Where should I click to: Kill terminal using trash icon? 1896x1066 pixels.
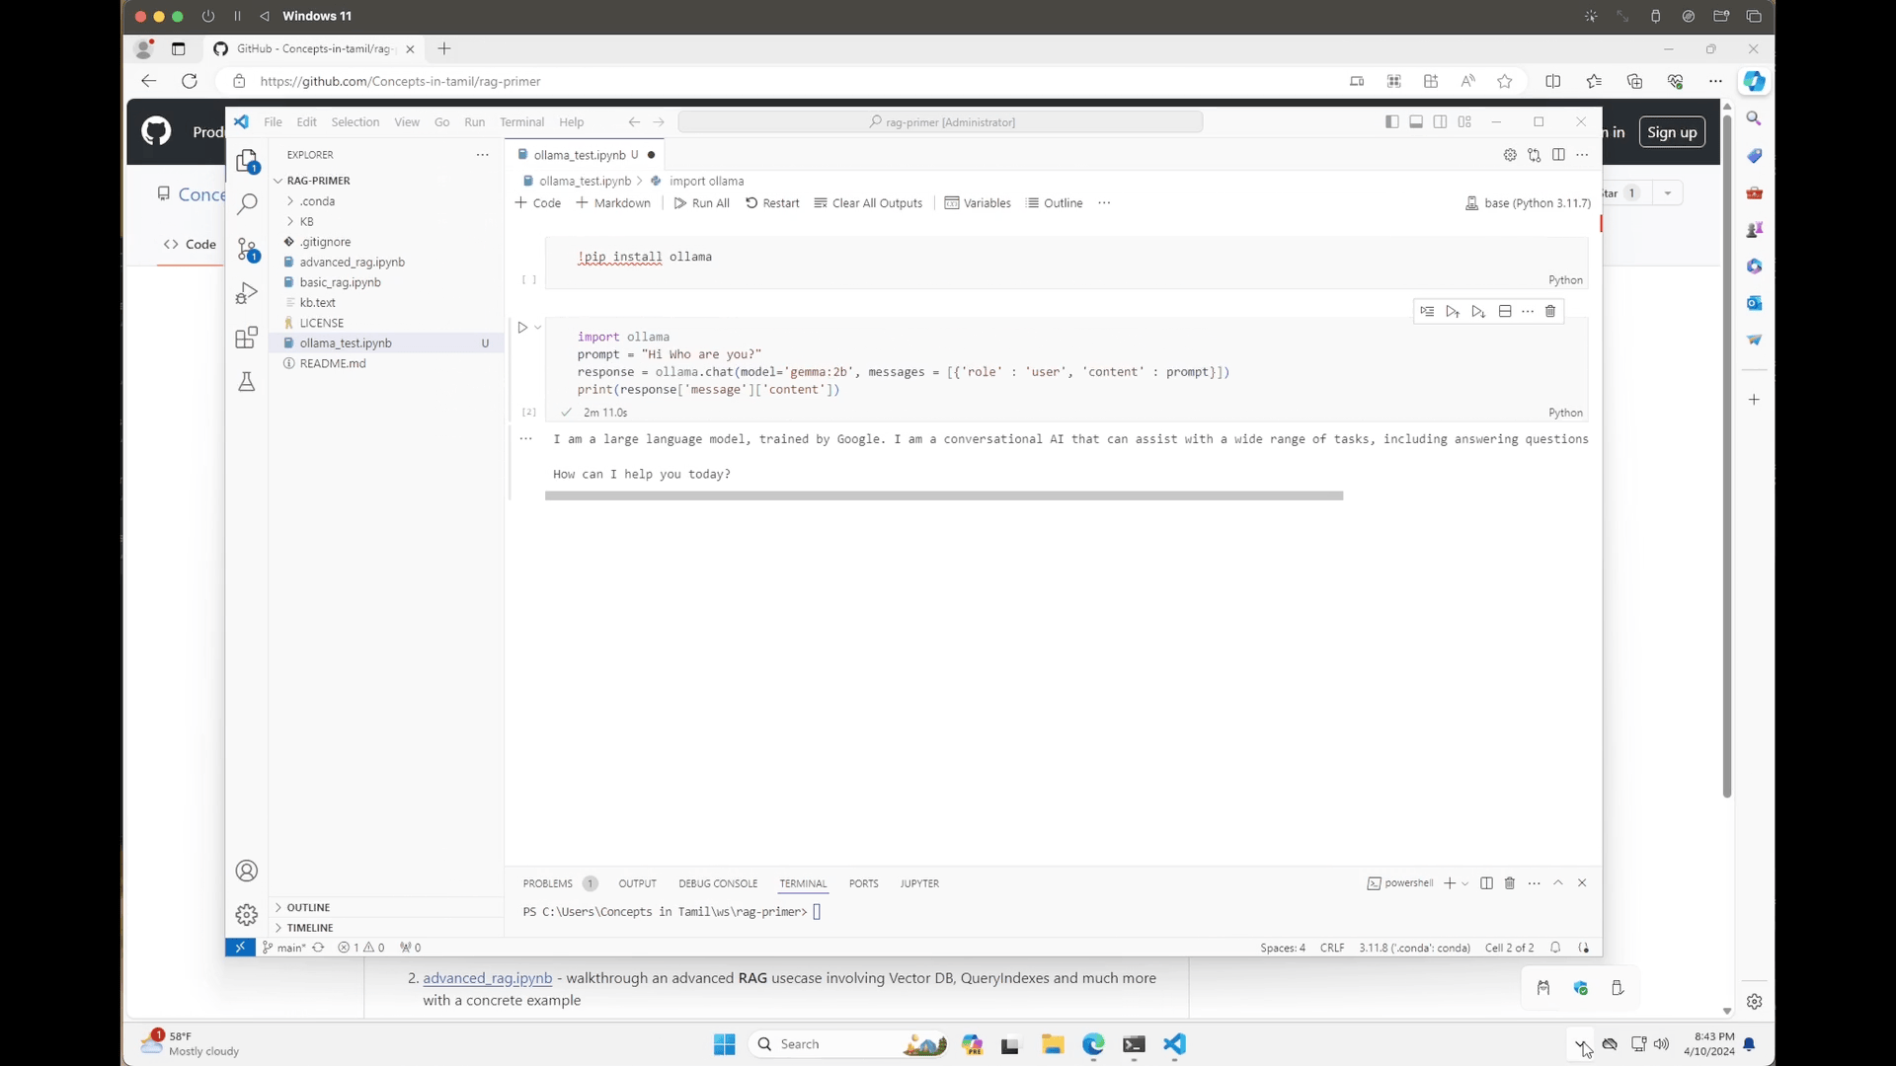coord(1509,883)
